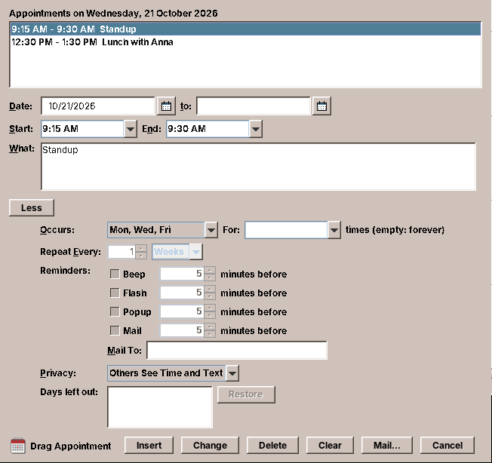
Task: Click the Days left out list box
Action: point(160,407)
